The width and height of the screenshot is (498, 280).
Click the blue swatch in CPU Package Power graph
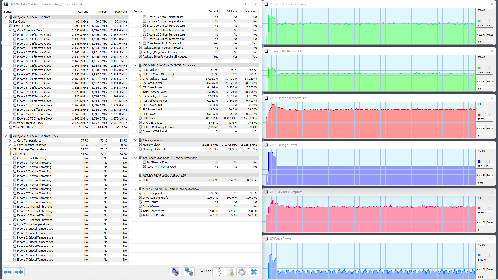pyautogui.click(x=479, y=162)
